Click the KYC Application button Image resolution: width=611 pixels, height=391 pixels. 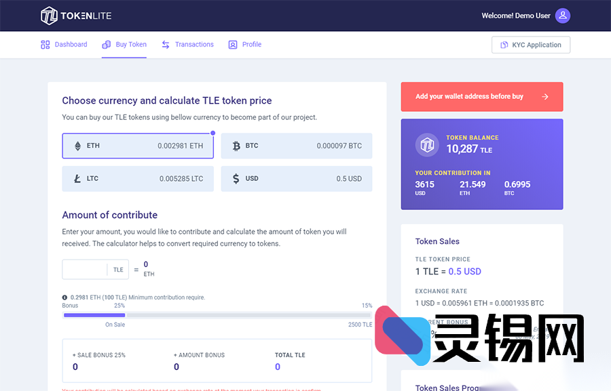[x=530, y=45]
